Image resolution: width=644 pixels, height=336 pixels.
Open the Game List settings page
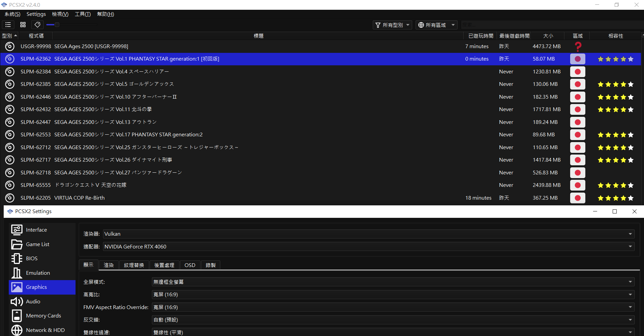[x=37, y=244]
